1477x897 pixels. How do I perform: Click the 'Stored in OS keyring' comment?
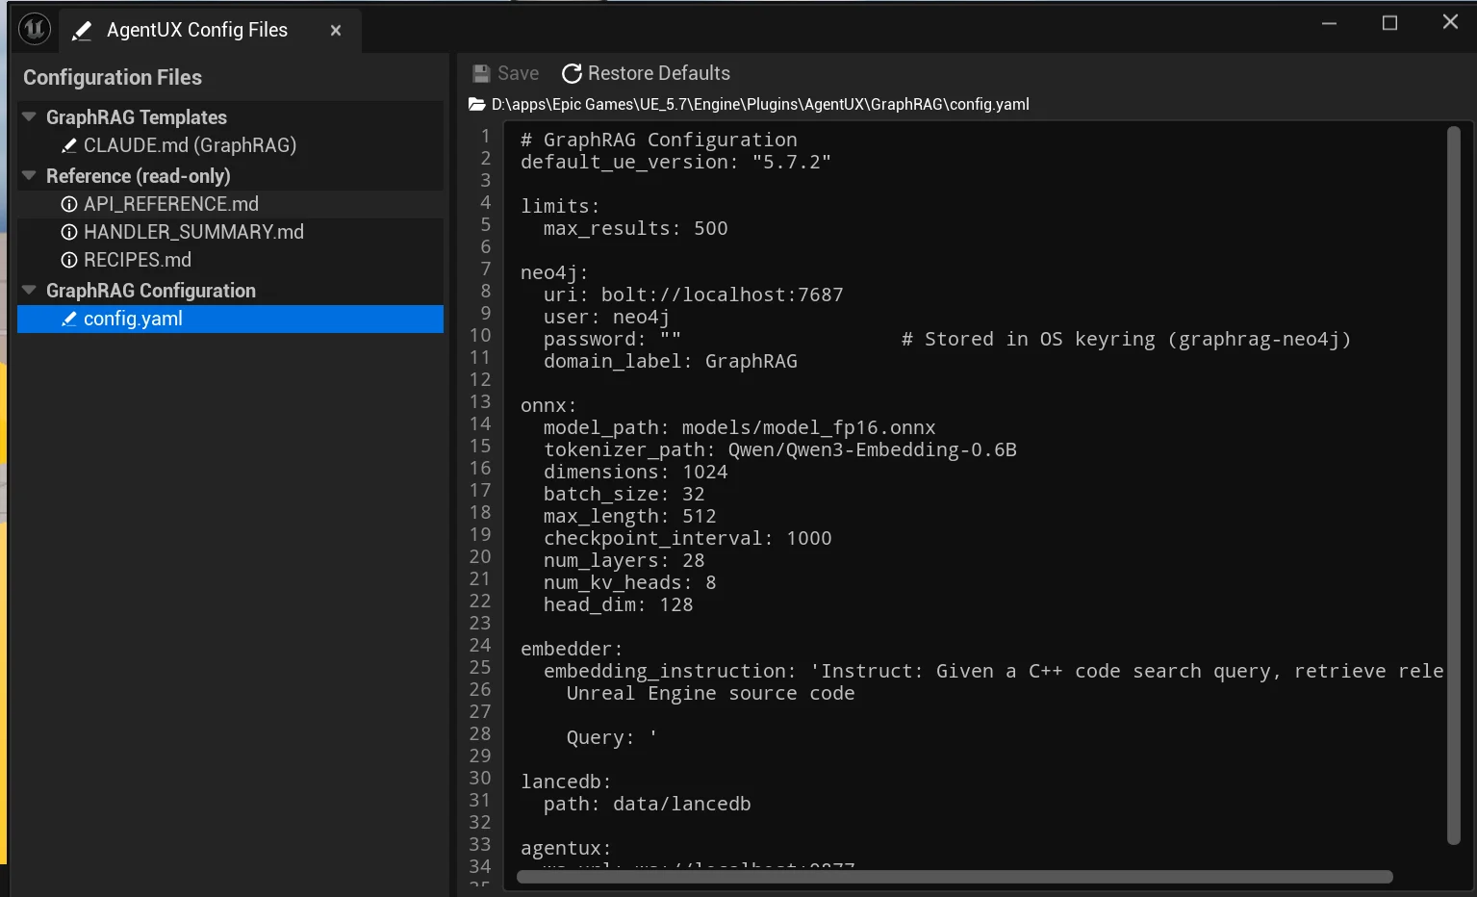pos(1127,339)
